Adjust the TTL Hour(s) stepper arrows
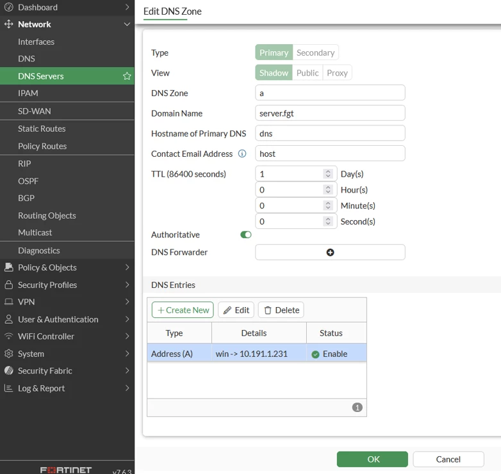The height and width of the screenshot is (474, 501). (x=328, y=189)
